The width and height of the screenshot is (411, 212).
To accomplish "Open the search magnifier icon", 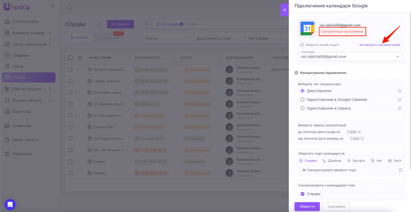I will (x=70, y=7).
